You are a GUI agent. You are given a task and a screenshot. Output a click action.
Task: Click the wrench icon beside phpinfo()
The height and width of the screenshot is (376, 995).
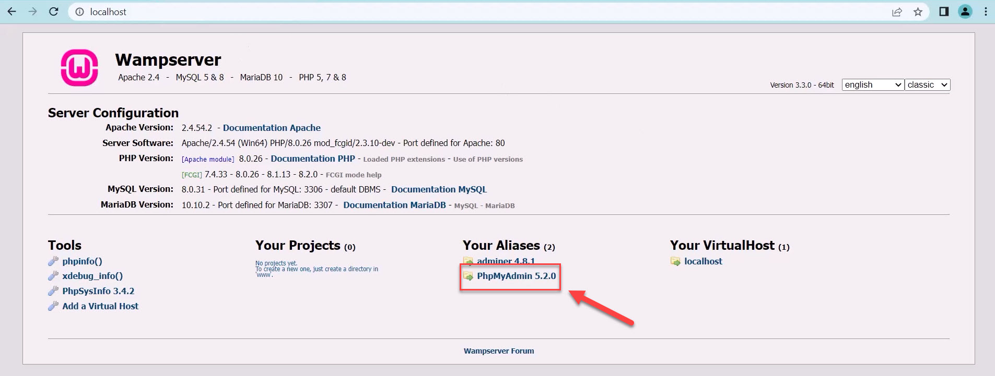[53, 261]
